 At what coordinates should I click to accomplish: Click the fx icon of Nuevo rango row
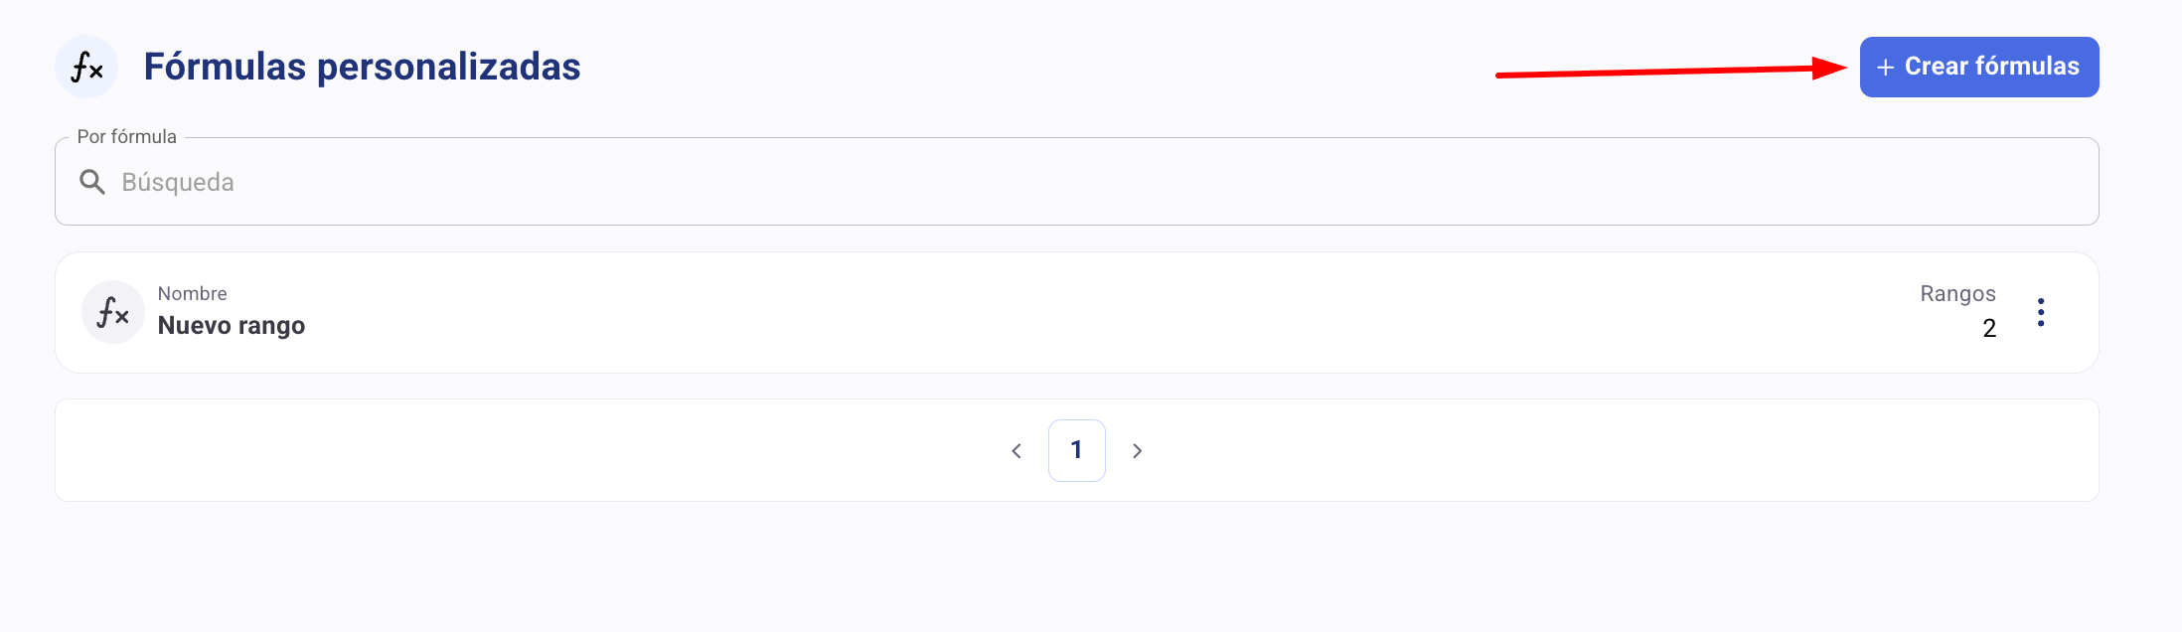click(113, 312)
